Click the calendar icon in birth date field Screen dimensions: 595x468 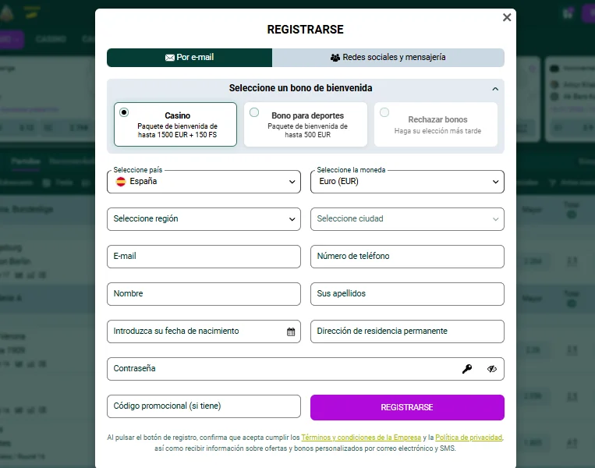291,331
